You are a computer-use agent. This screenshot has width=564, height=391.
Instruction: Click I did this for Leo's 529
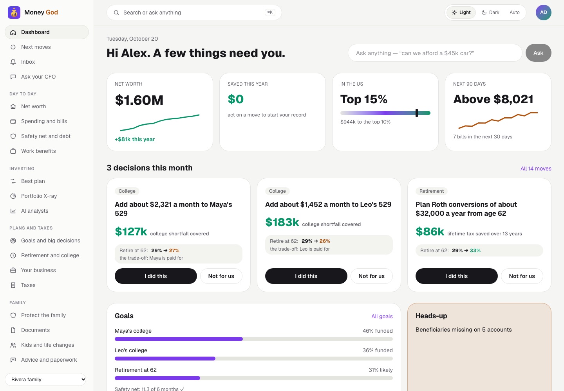point(306,276)
